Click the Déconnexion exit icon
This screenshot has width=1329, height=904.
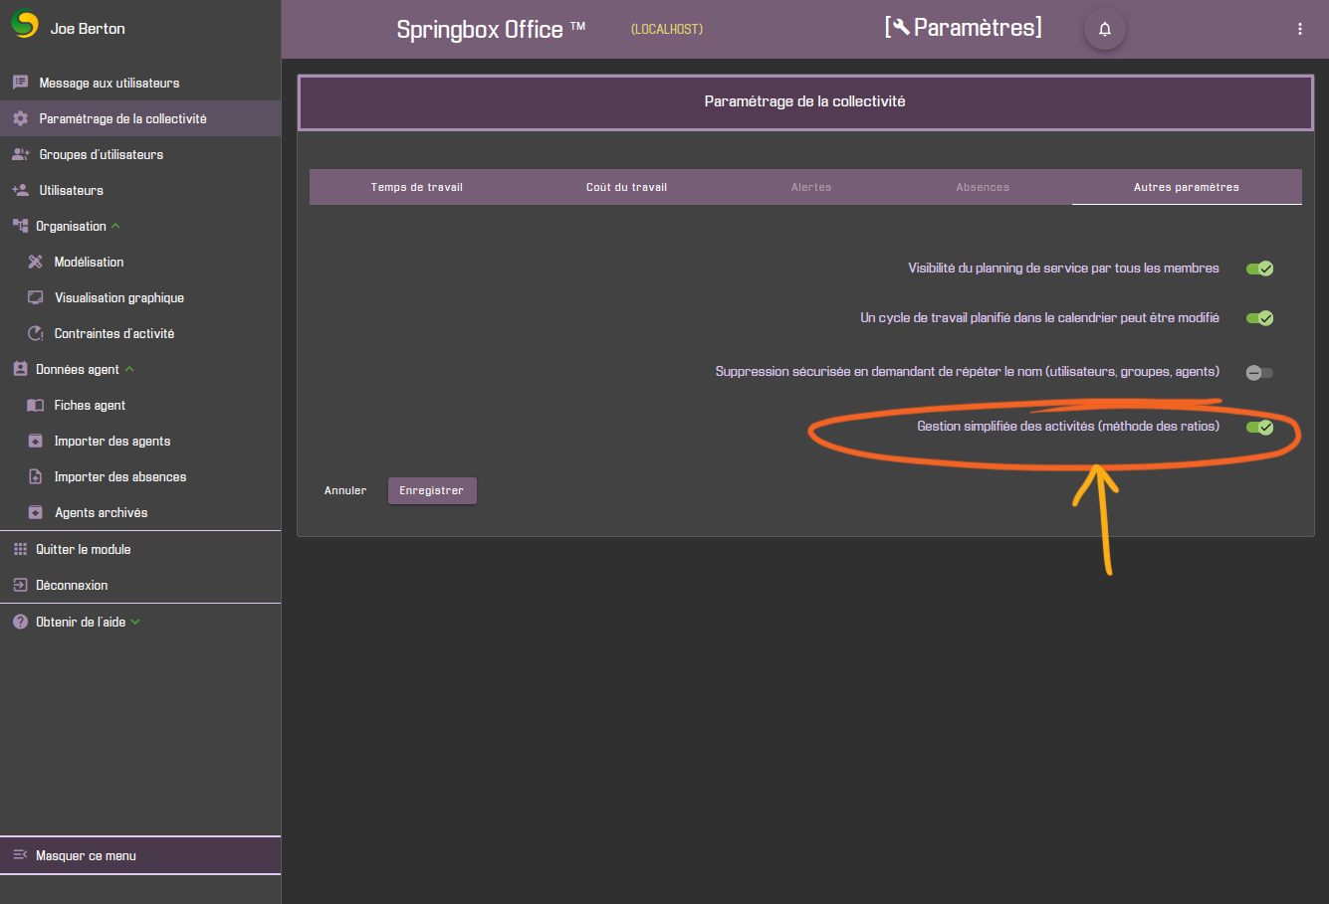pyautogui.click(x=20, y=585)
